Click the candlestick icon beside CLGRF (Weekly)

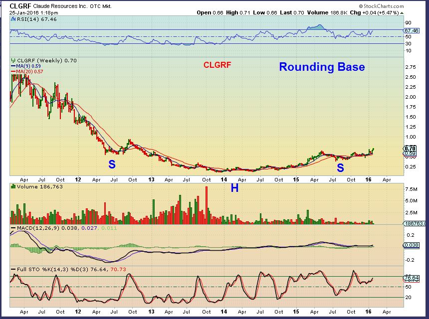click(13, 60)
